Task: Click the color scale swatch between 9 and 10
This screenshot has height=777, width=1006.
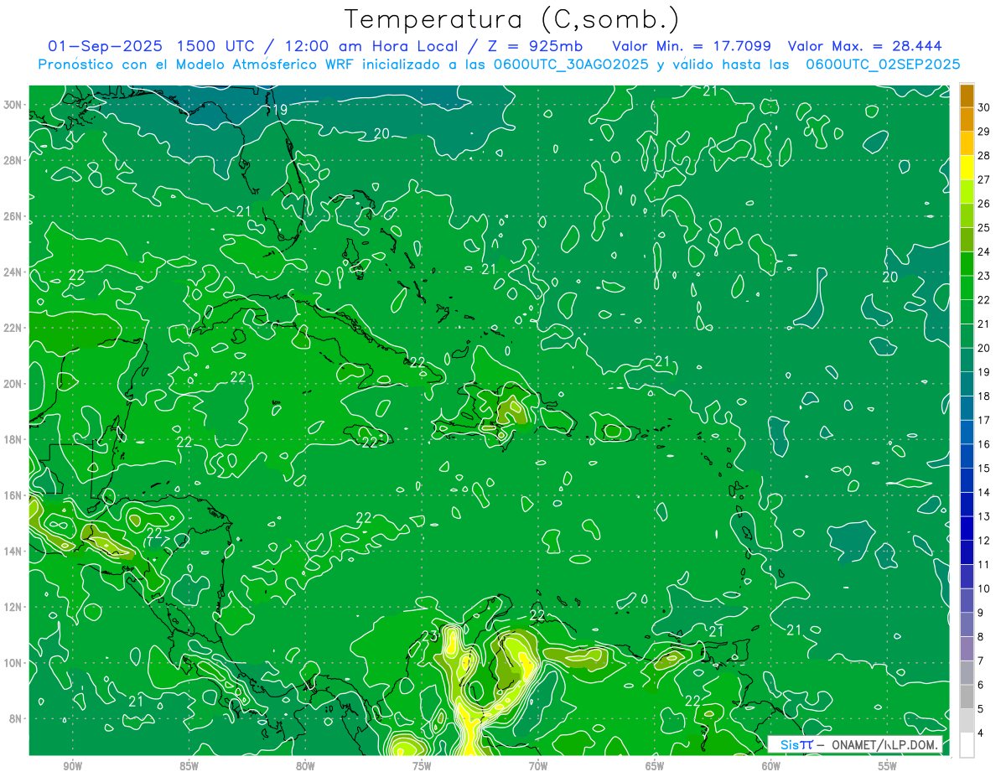Action: tap(967, 601)
